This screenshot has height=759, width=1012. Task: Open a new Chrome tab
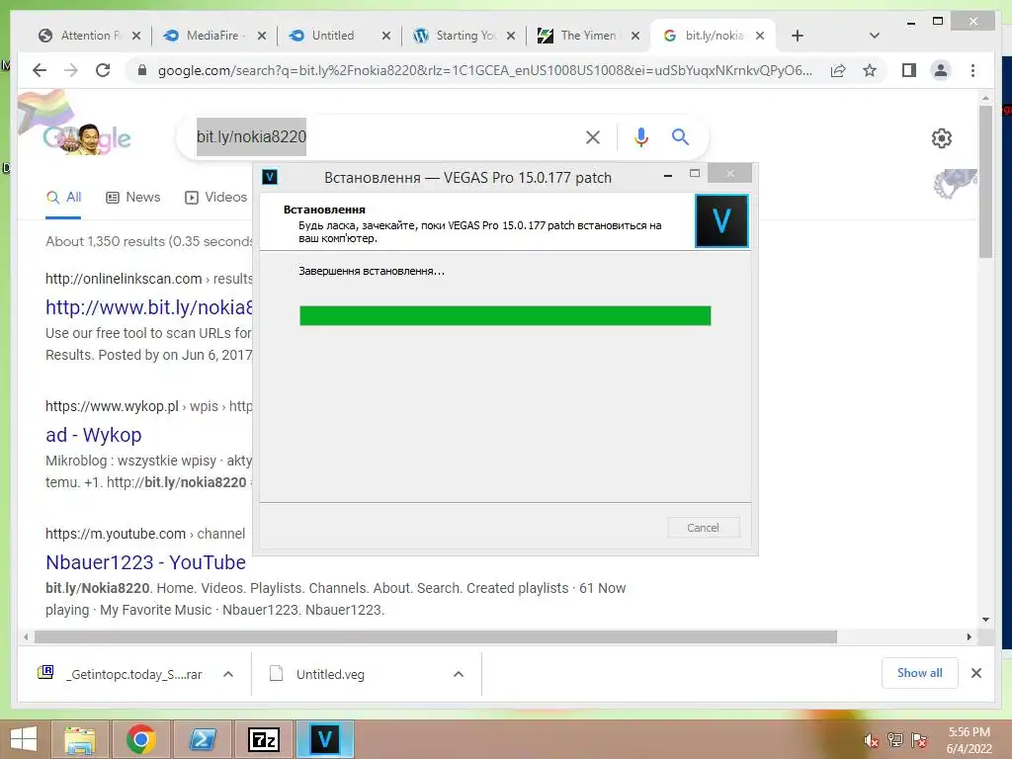(x=798, y=36)
